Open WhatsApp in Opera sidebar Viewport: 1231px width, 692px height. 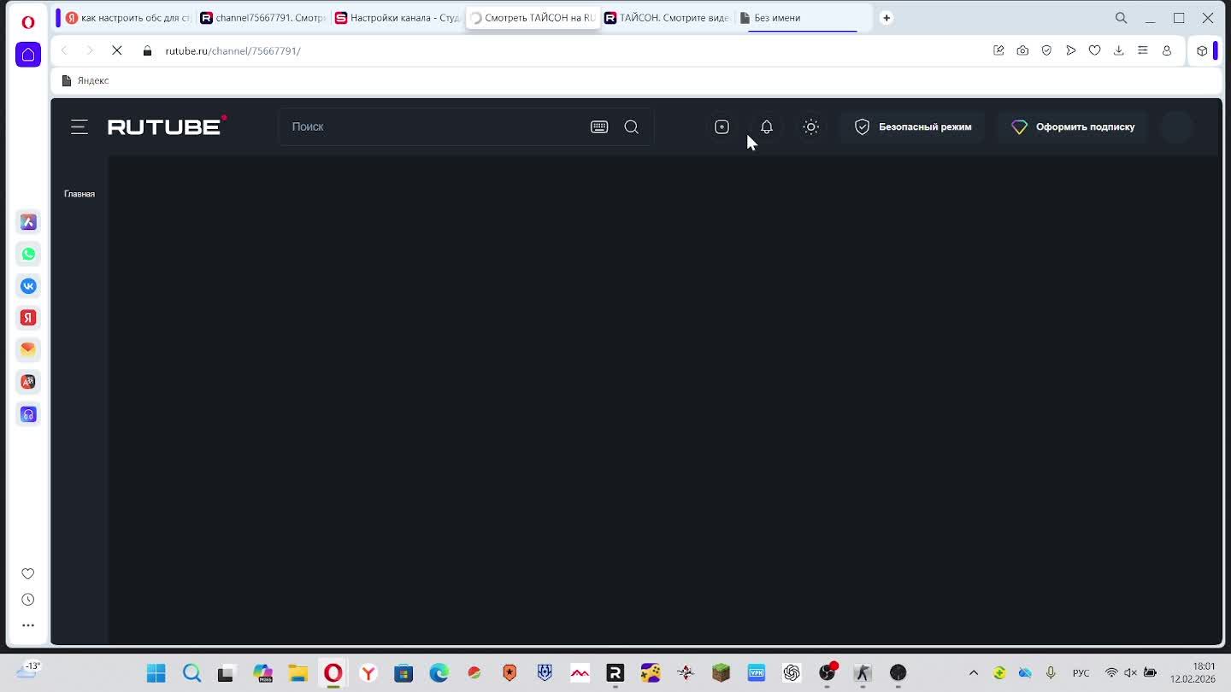coord(28,254)
